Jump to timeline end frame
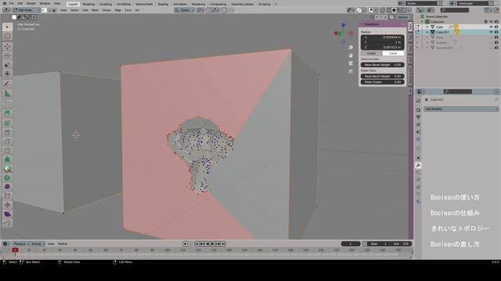 point(223,244)
